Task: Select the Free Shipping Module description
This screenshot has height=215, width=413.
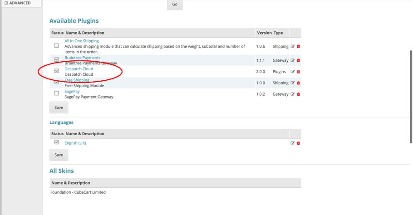Action: point(84,86)
